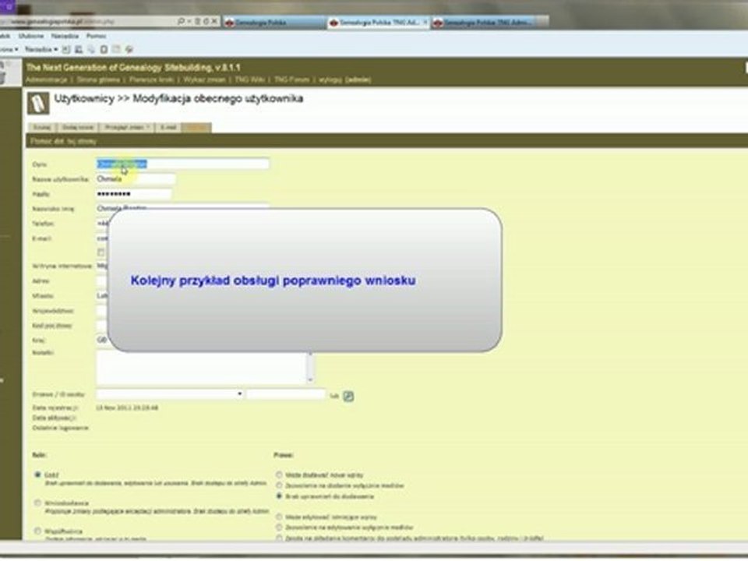The height and width of the screenshot is (561, 748).
Task: Click the (admin) text next to wyloguj
Action: pos(358,79)
